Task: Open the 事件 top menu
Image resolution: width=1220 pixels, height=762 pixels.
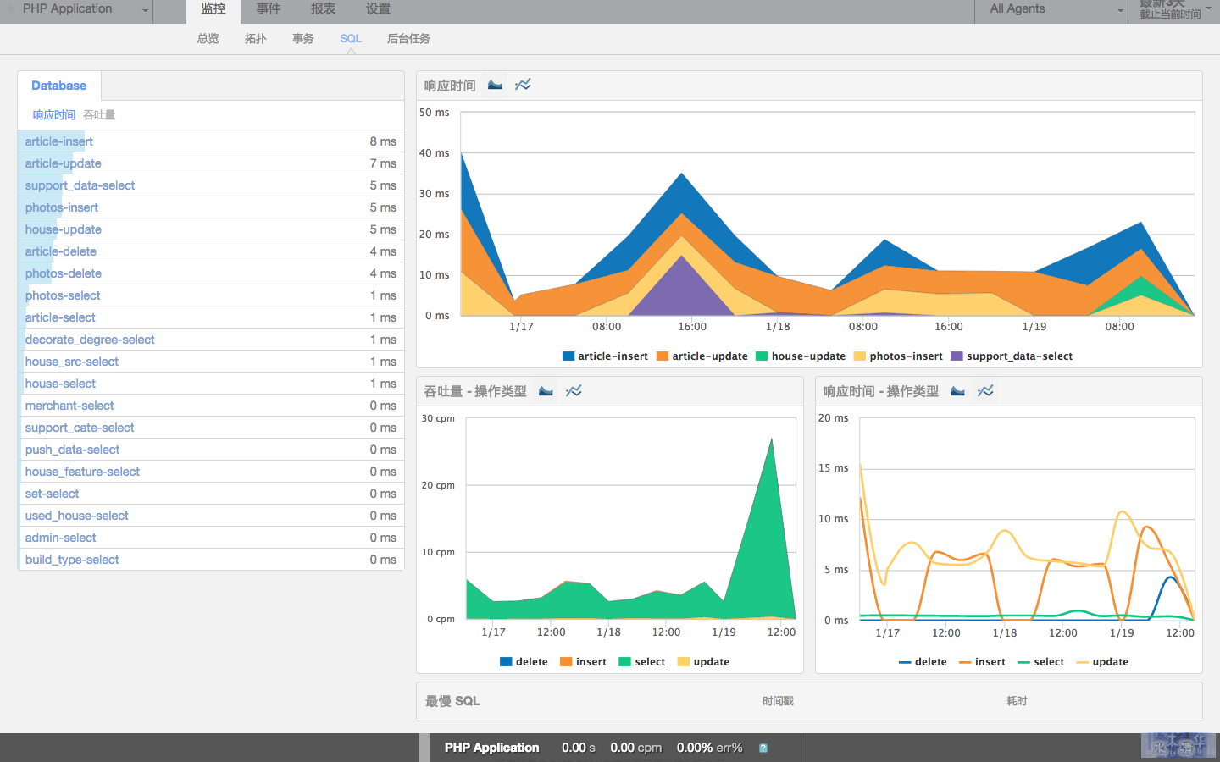Action: coord(269,9)
